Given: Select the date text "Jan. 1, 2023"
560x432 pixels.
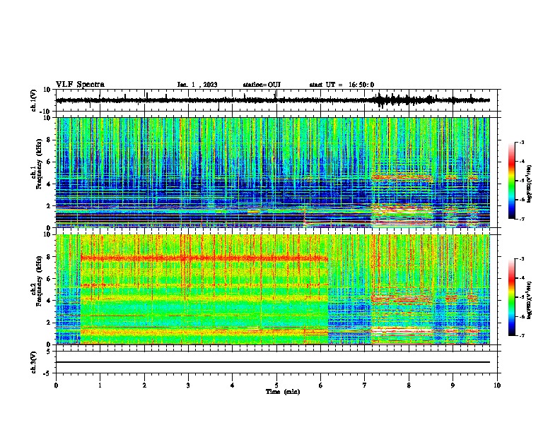Looking at the screenshot, I should coord(197,85).
